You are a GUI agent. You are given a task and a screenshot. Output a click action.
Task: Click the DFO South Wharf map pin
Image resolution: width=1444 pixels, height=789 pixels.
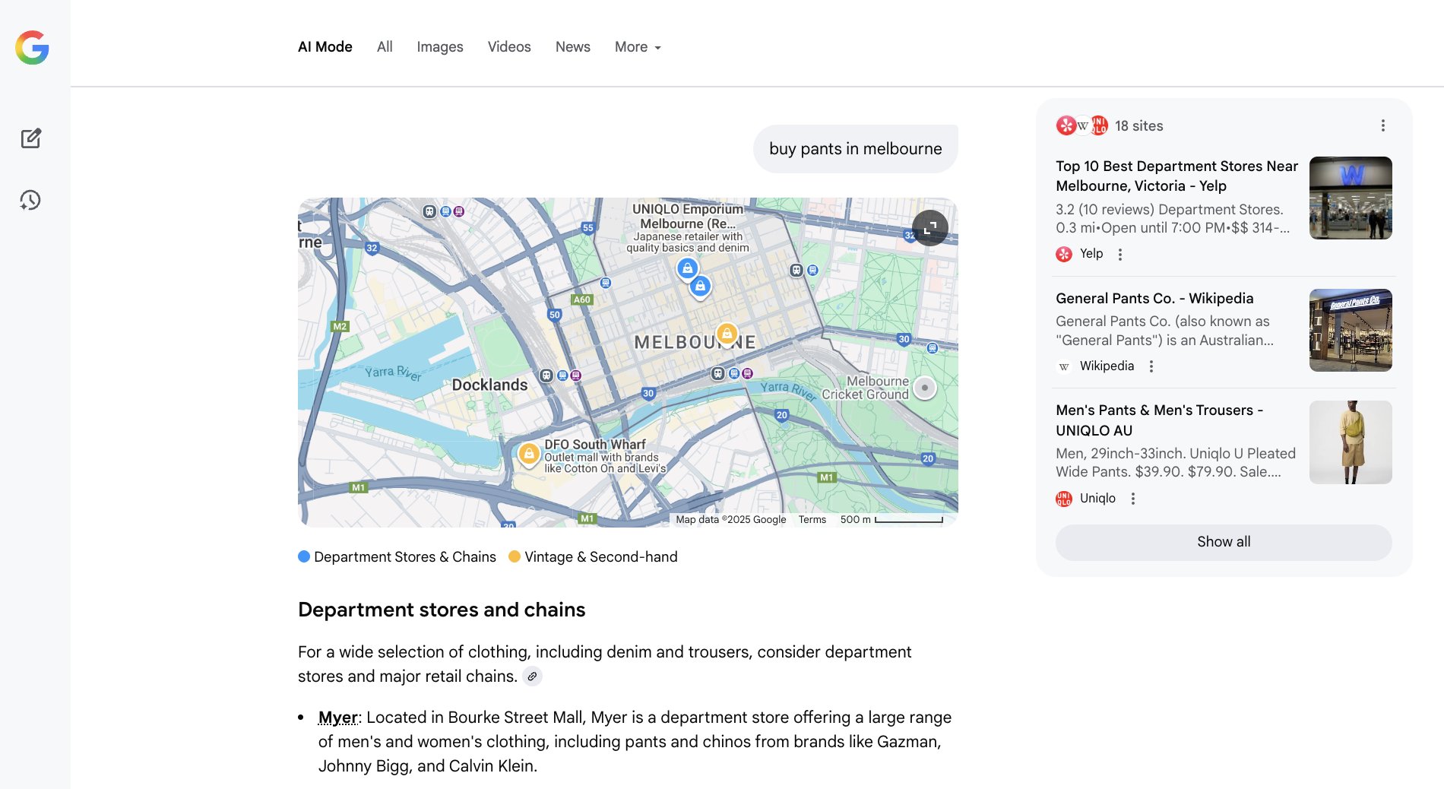pyautogui.click(x=529, y=454)
